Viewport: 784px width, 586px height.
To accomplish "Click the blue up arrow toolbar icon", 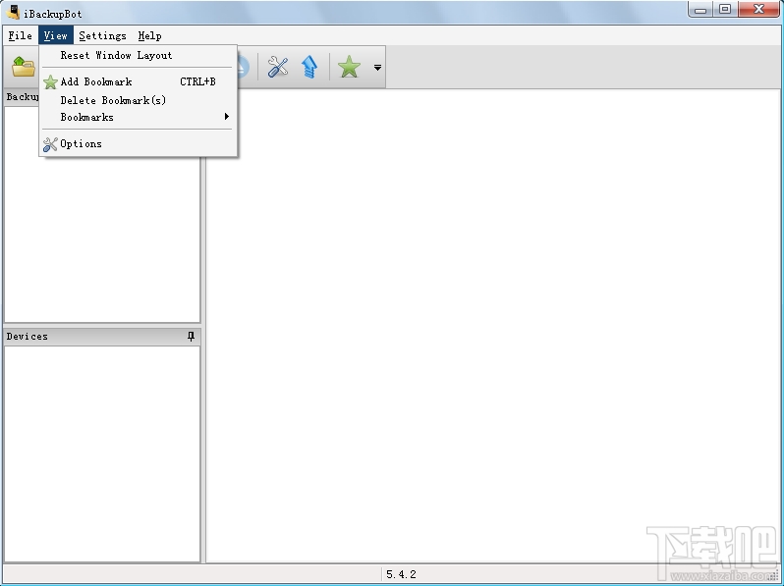I will (x=309, y=67).
